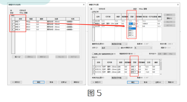187x102 pixels.
Task: Select 扶栏 2 name cell in rails table
Action: point(20,24)
